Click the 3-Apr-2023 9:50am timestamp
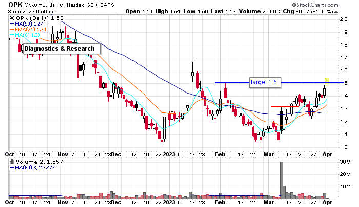359x207 pixels. coord(31,12)
